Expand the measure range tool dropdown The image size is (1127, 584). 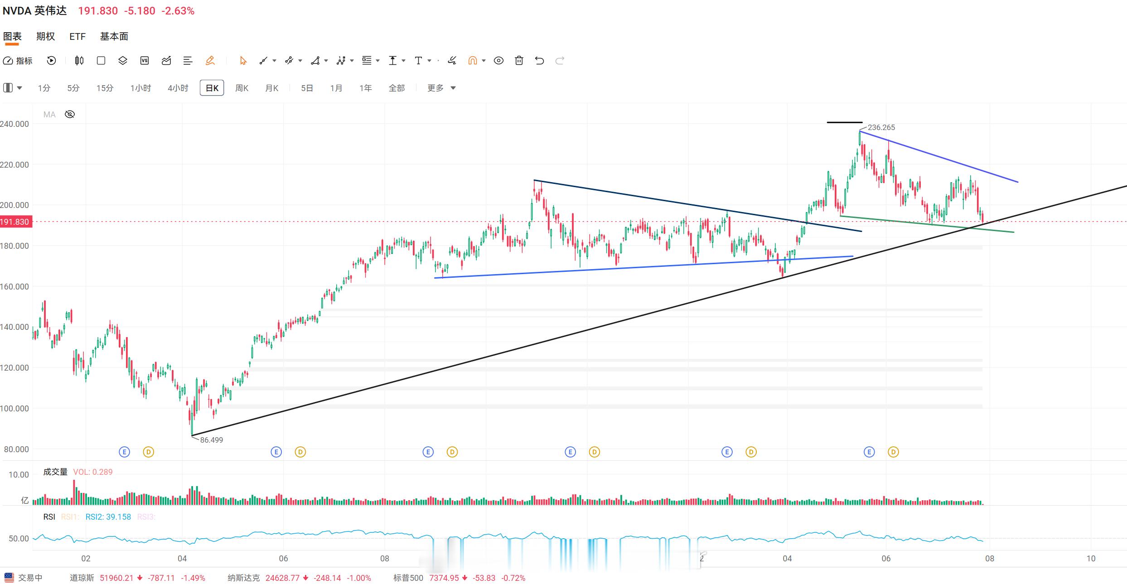click(403, 61)
